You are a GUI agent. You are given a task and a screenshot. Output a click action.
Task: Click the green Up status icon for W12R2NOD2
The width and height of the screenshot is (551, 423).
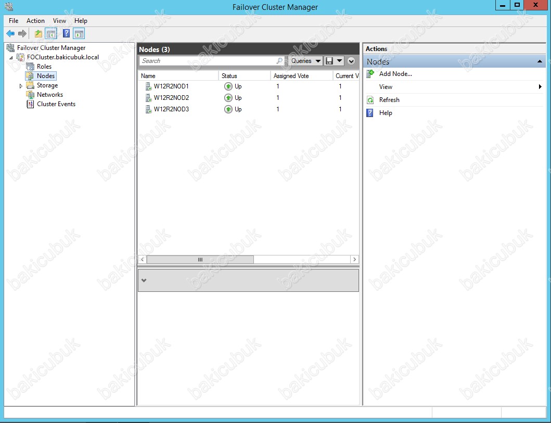228,98
